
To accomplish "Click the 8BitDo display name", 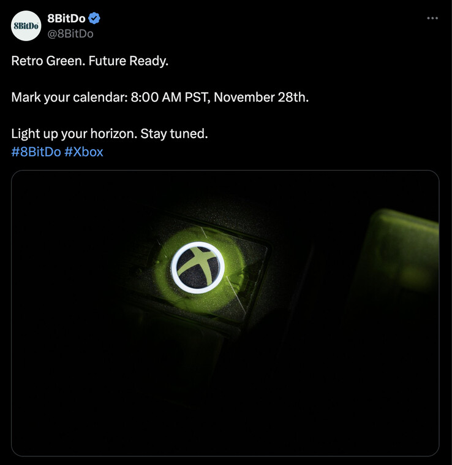I will click(x=66, y=18).
